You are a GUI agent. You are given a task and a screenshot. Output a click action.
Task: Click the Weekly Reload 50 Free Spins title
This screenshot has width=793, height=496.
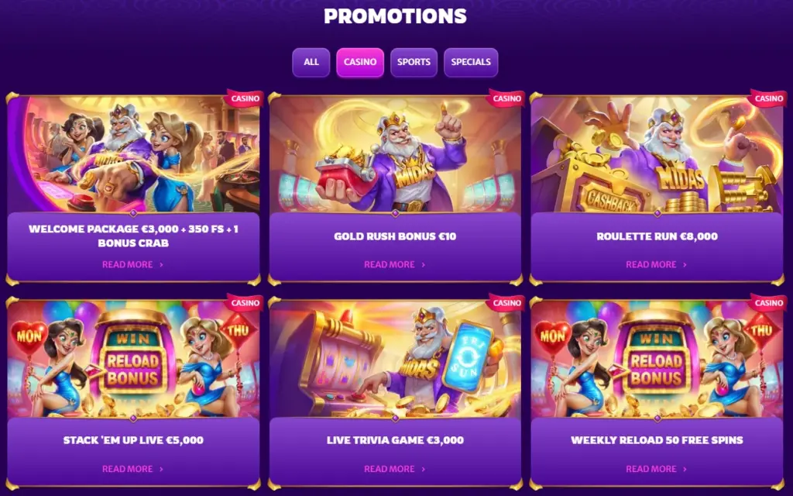pyautogui.click(x=657, y=440)
